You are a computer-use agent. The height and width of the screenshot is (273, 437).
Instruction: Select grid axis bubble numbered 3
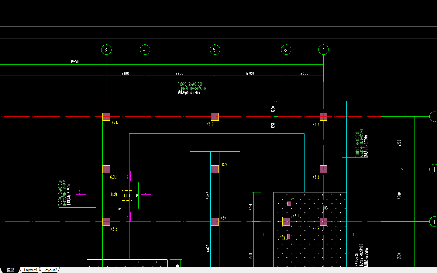106,50
